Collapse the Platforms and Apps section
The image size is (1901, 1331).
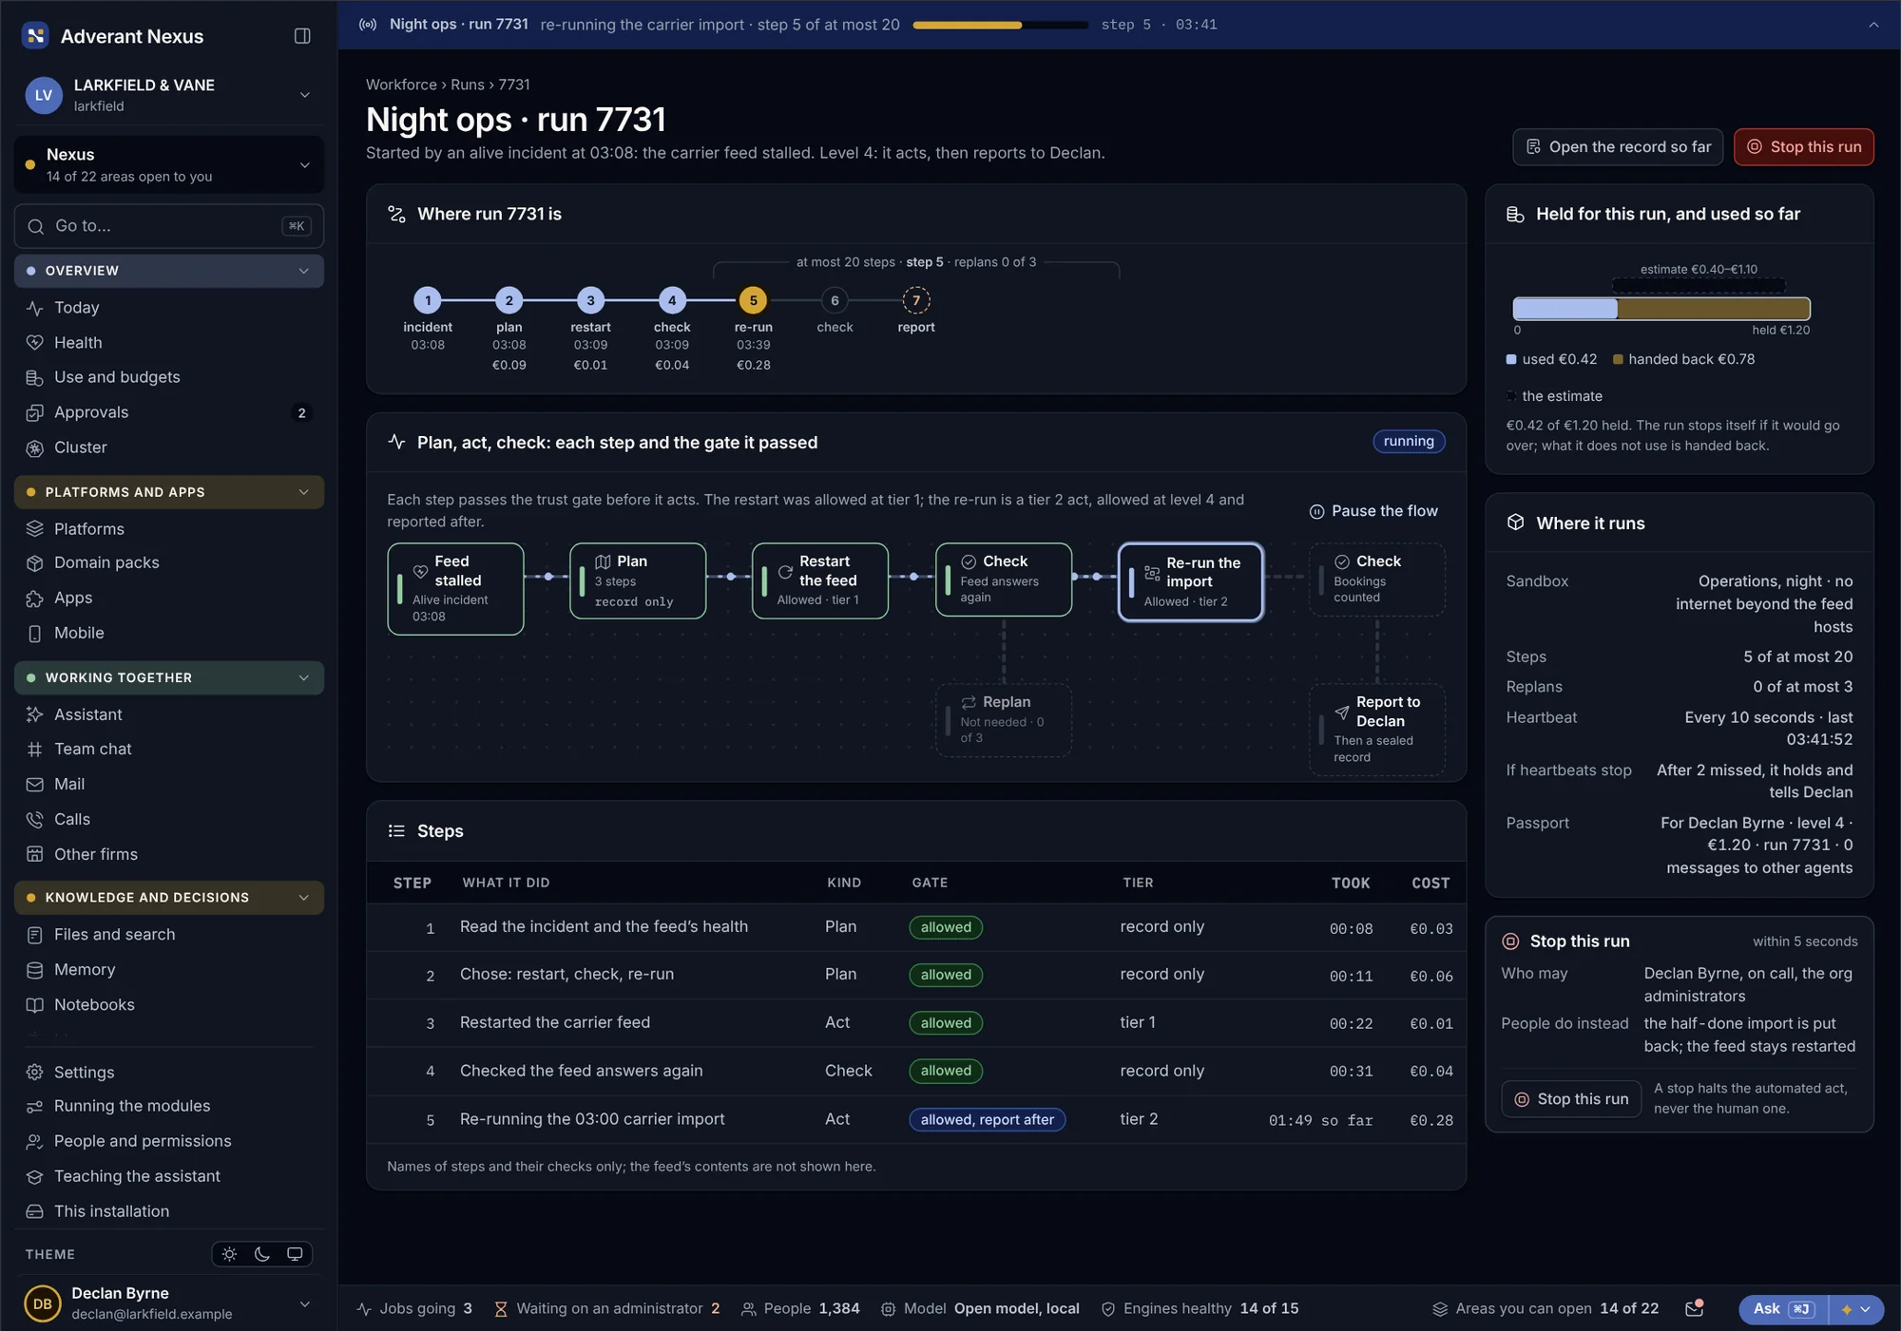pyautogui.click(x=169, y=492)
